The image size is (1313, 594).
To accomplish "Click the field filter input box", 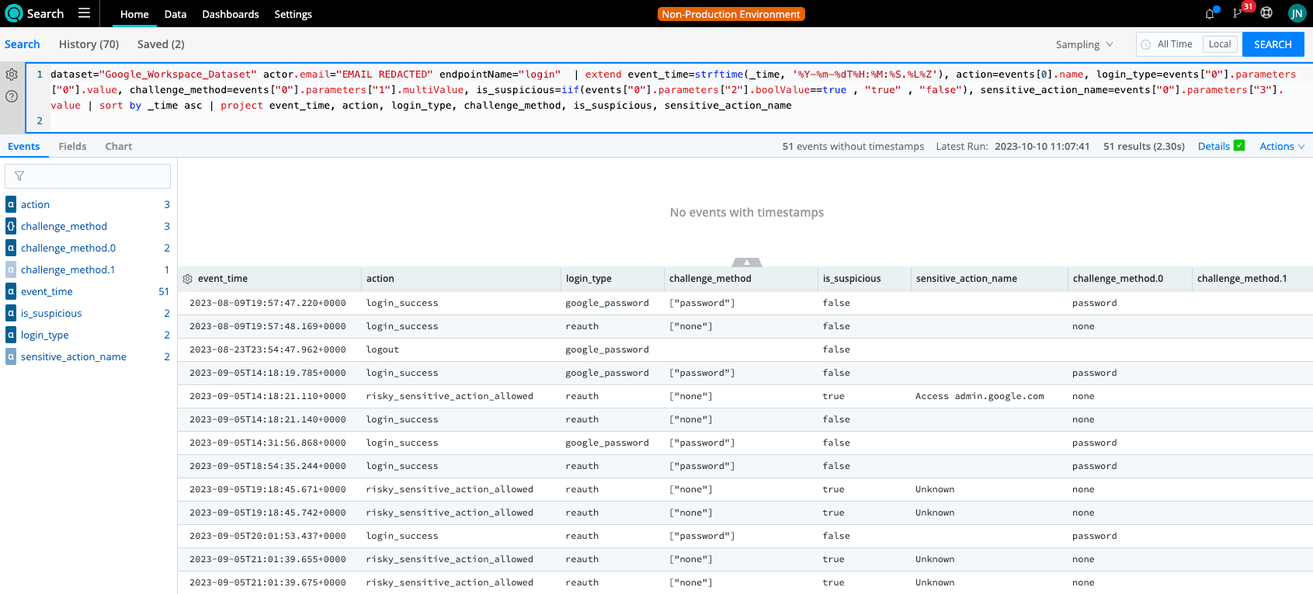I will pos(88,176).
